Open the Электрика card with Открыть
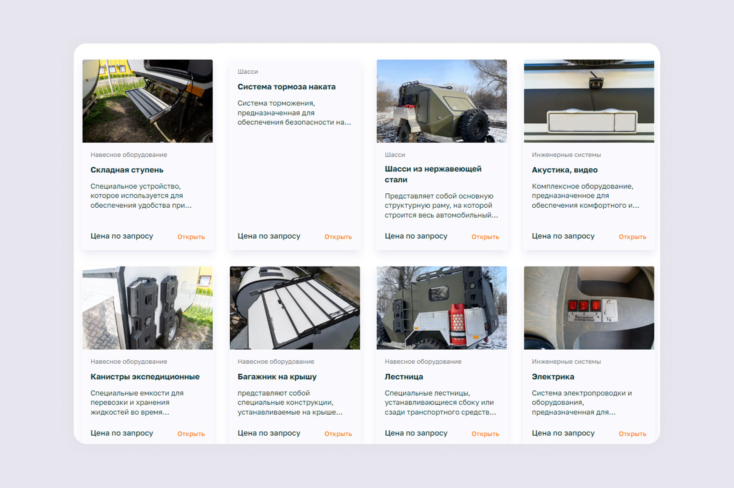The width and height of the screenshot is (734, 488). 632,434
